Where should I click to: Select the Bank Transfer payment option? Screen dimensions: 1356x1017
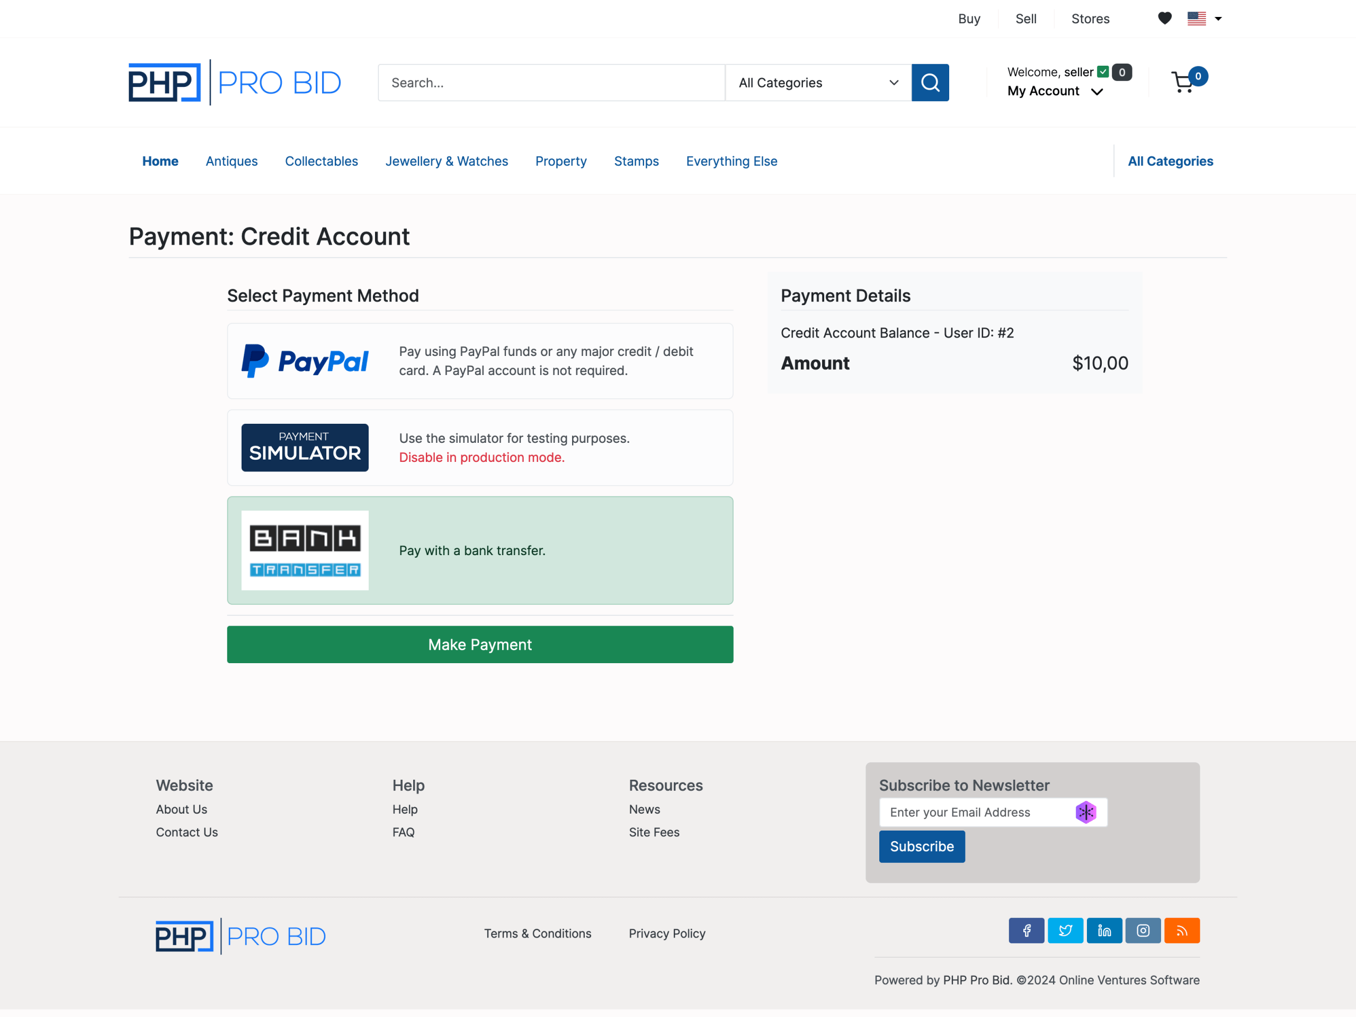480,550
